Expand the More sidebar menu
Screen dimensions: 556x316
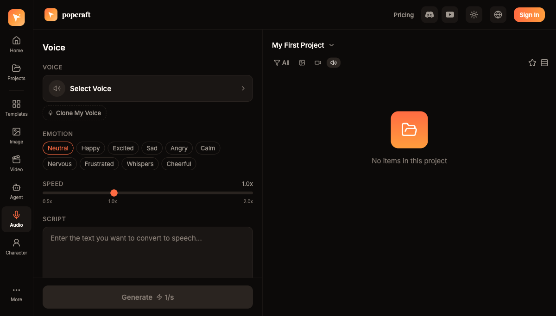(x=16, y=294)
